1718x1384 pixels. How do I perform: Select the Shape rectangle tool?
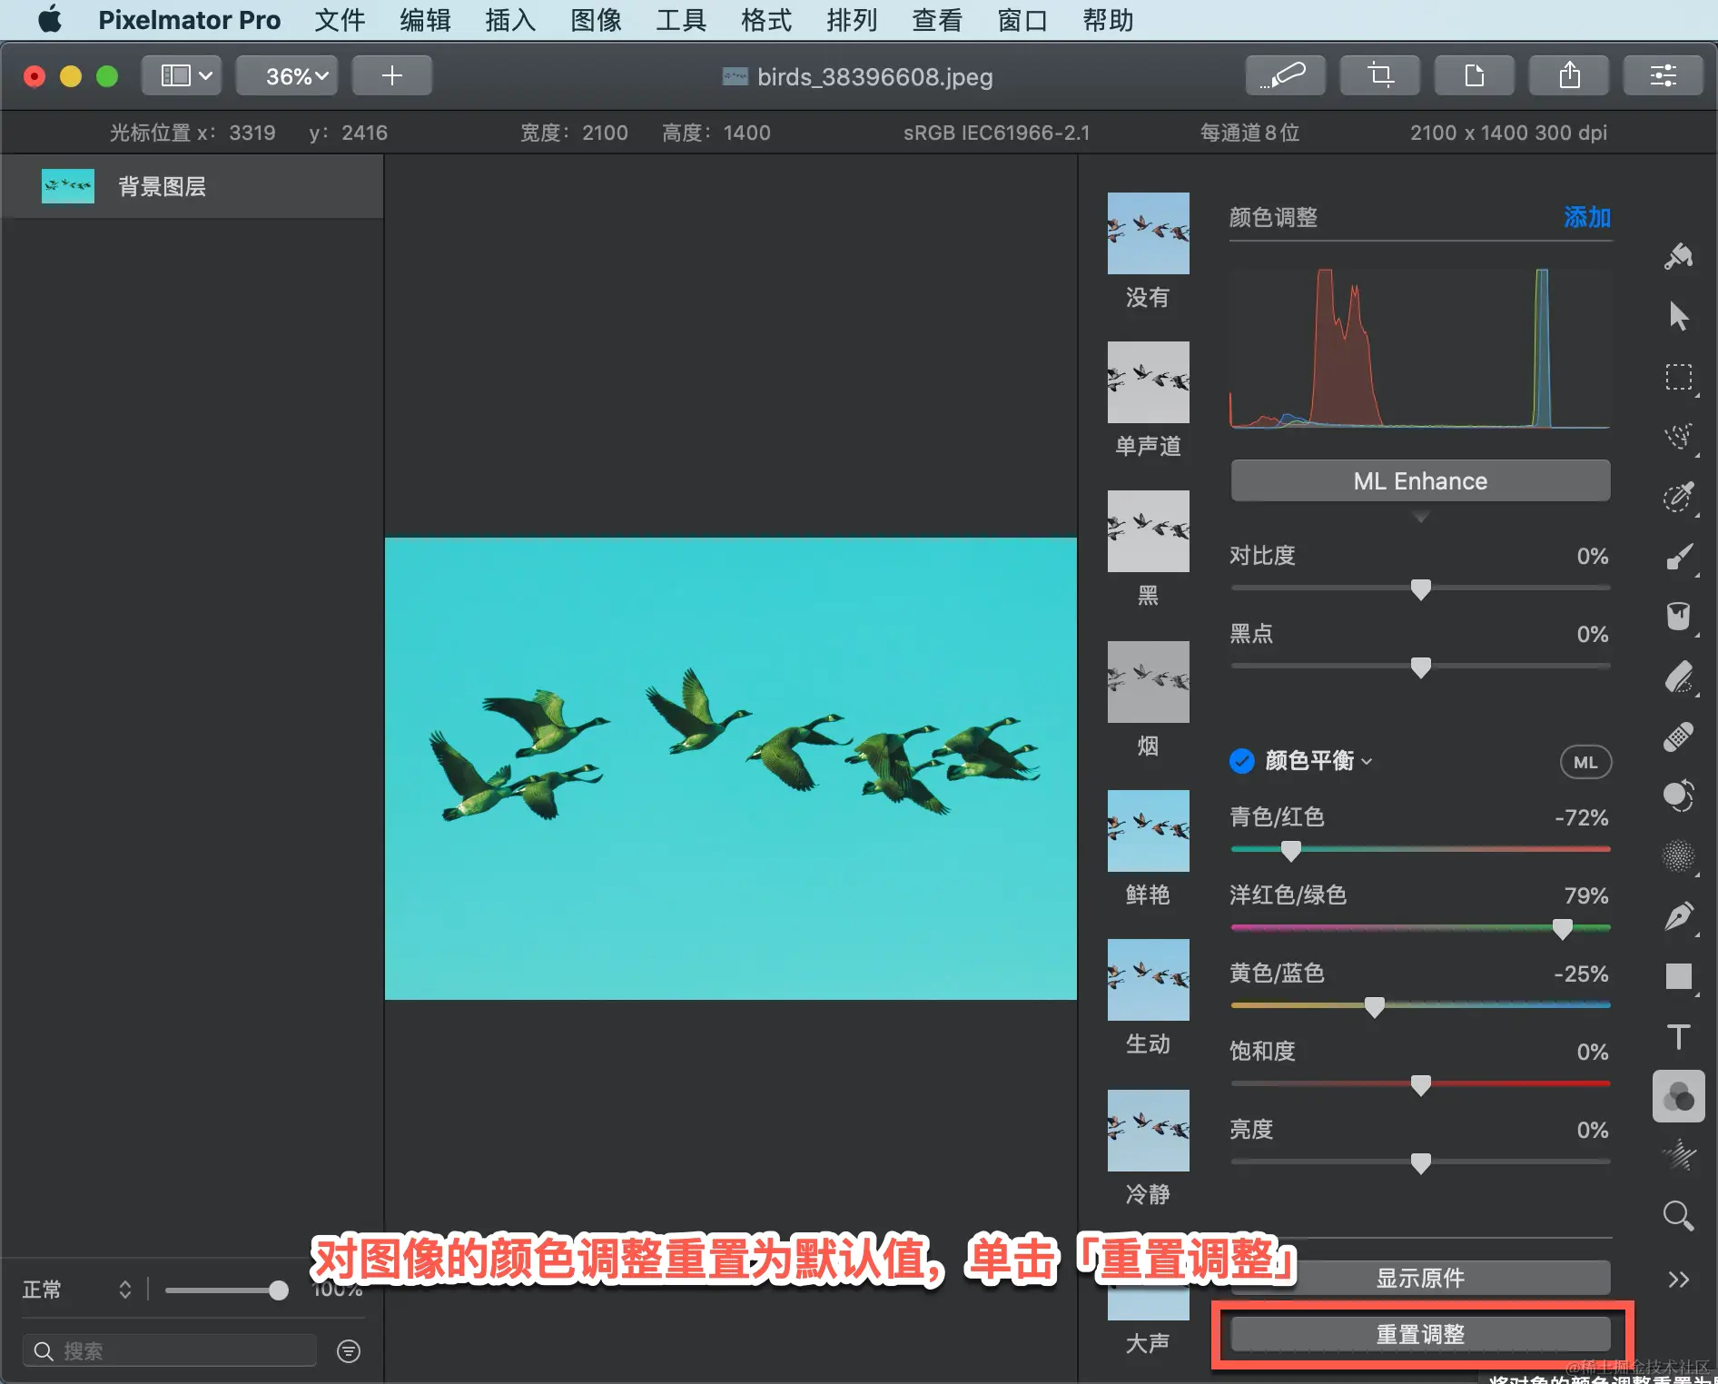point(1678,976)
